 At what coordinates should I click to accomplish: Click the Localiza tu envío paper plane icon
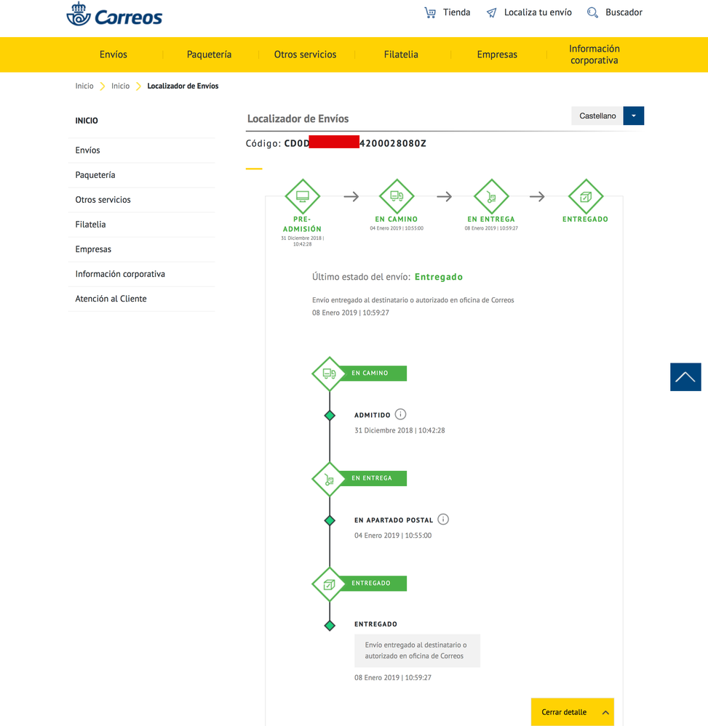(x=492, y=12)
